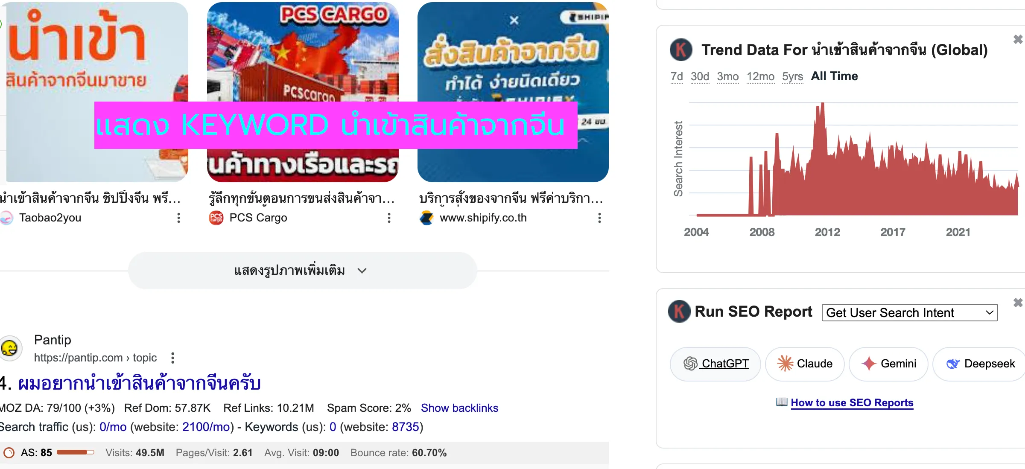This screenshot has height=469, width=1025.
Task: Close the Run SEO Report widget
Action: tap(1018, 303)
